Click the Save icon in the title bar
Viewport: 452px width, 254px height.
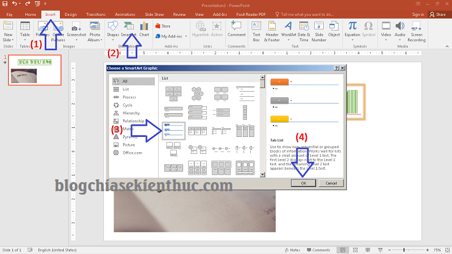pyautogui.click(x=5, y=4)
